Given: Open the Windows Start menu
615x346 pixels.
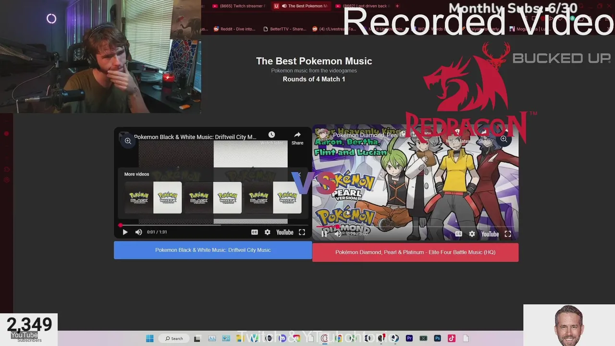Looking at the screenshot, I should click(x=149, y=338).
